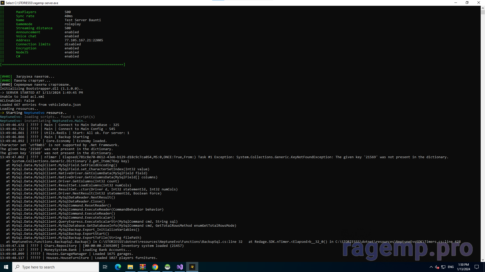
Task: Click the blue 'NeptuneEvo' resource name
Action: click(x=34, y=113)
